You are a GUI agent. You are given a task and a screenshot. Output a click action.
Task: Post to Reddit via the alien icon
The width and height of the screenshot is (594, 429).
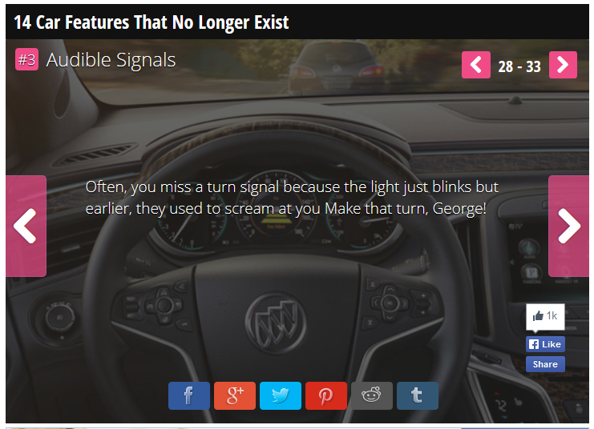[372, 395]
